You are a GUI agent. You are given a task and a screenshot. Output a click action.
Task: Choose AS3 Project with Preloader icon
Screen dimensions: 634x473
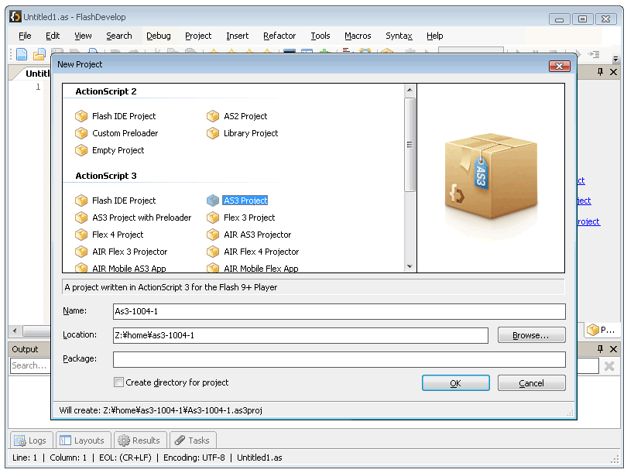[x=81, y=218]
